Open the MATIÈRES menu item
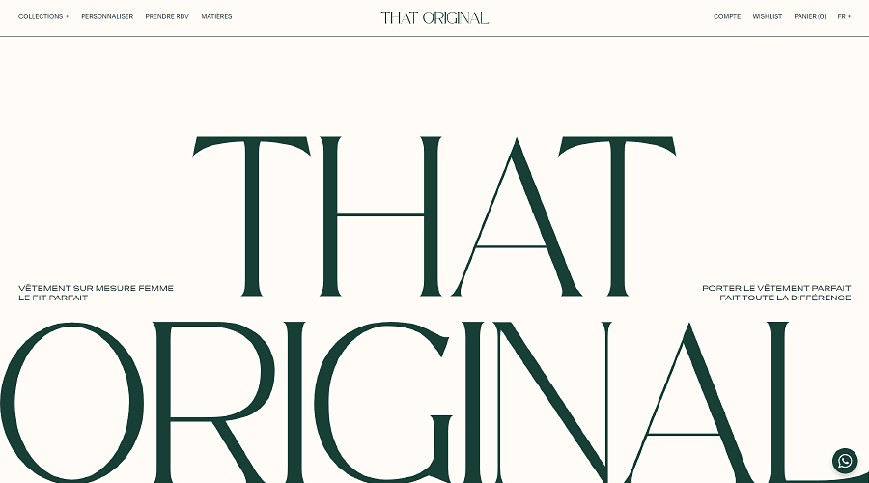This screenshot has width=869, height=483. click(216, 16)
